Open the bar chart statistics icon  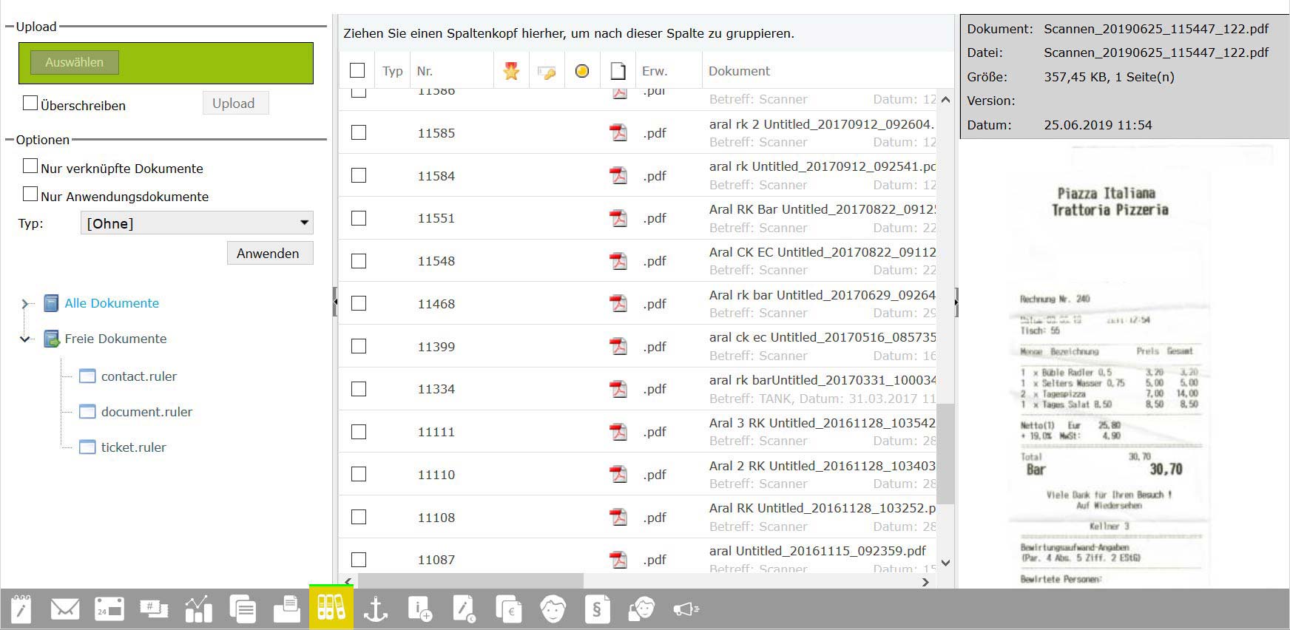coord(198,609)
